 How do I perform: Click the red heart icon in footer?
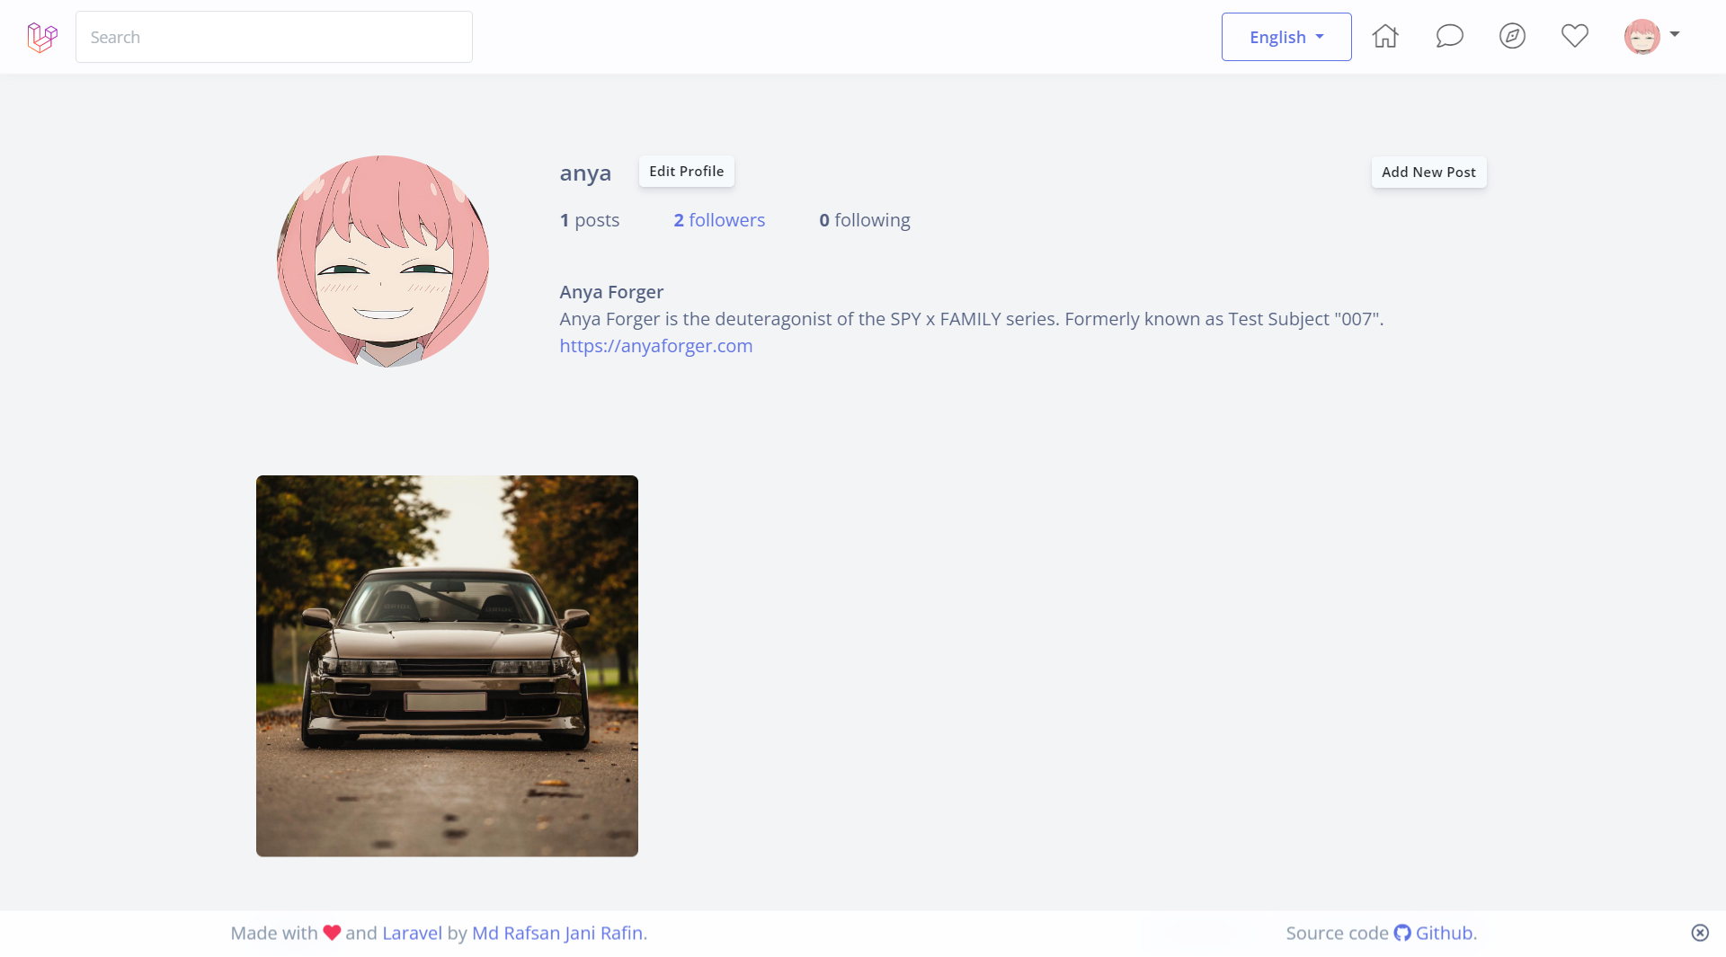(332, 933)
